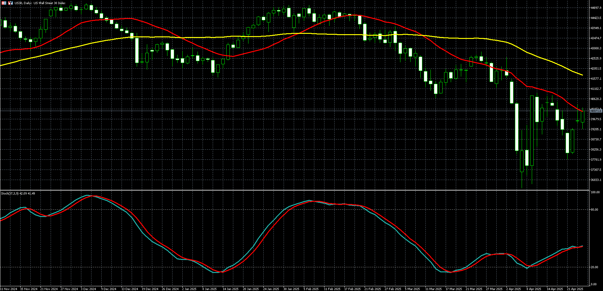Click the 14 Jan 2025 date label

click(230, 289)
